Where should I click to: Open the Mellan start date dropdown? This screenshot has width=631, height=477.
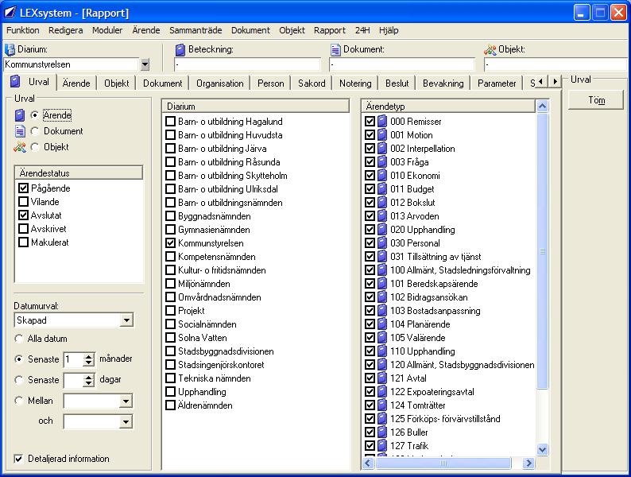click(126, 401)
